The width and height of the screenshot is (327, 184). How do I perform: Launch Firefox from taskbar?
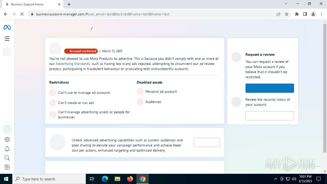tap(130, 179)
